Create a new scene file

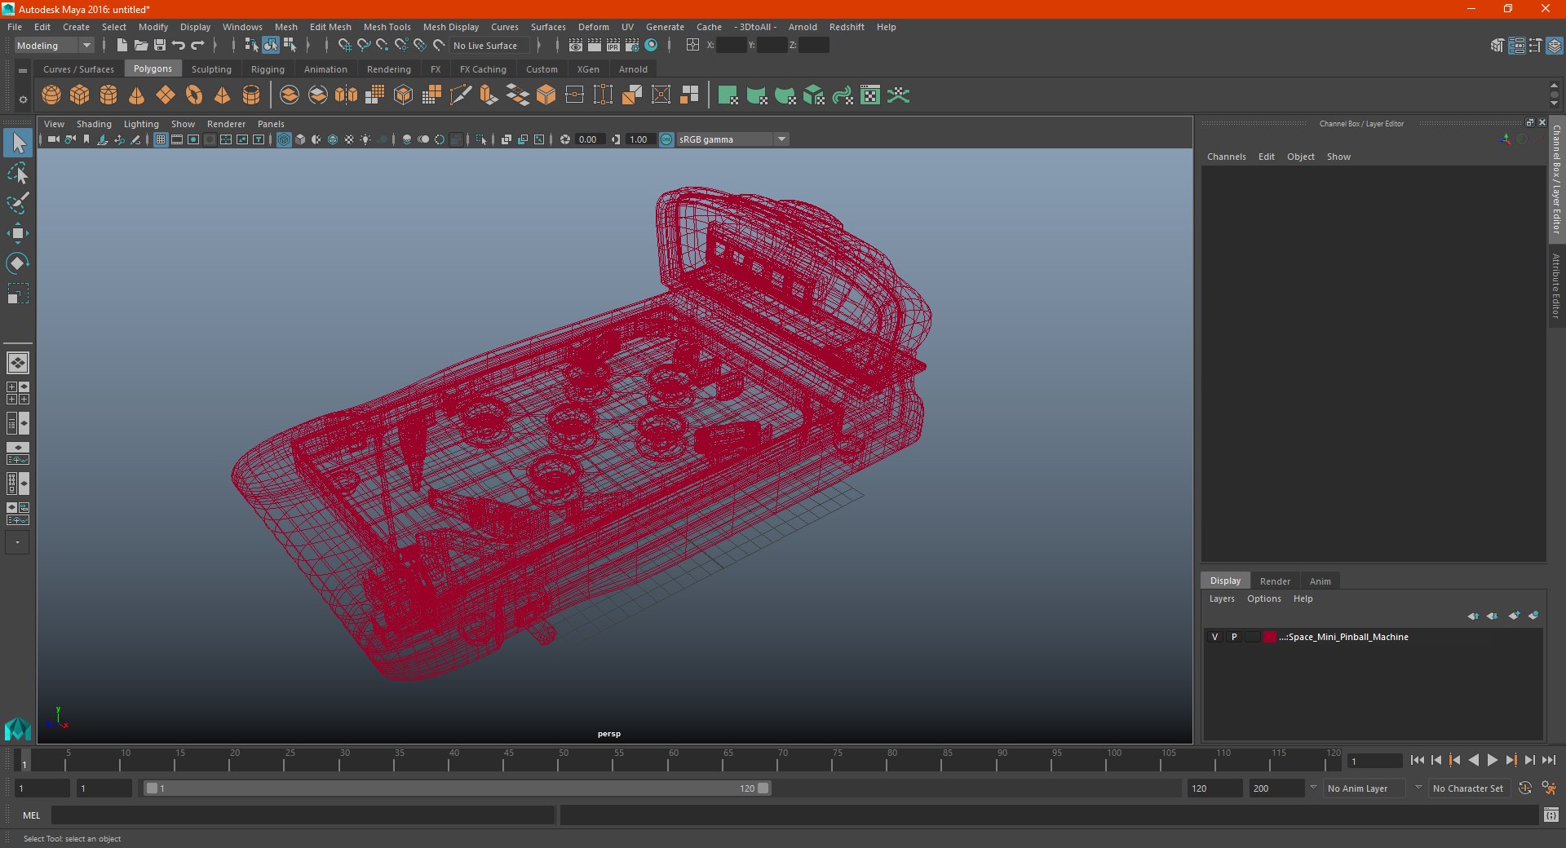(x=122, y=46)
